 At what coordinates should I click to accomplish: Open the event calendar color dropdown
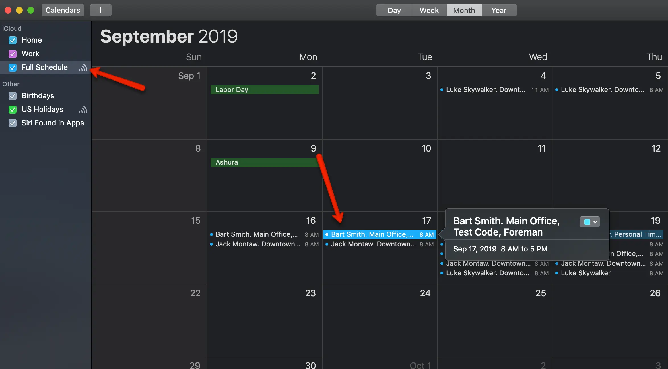(590, 222)
